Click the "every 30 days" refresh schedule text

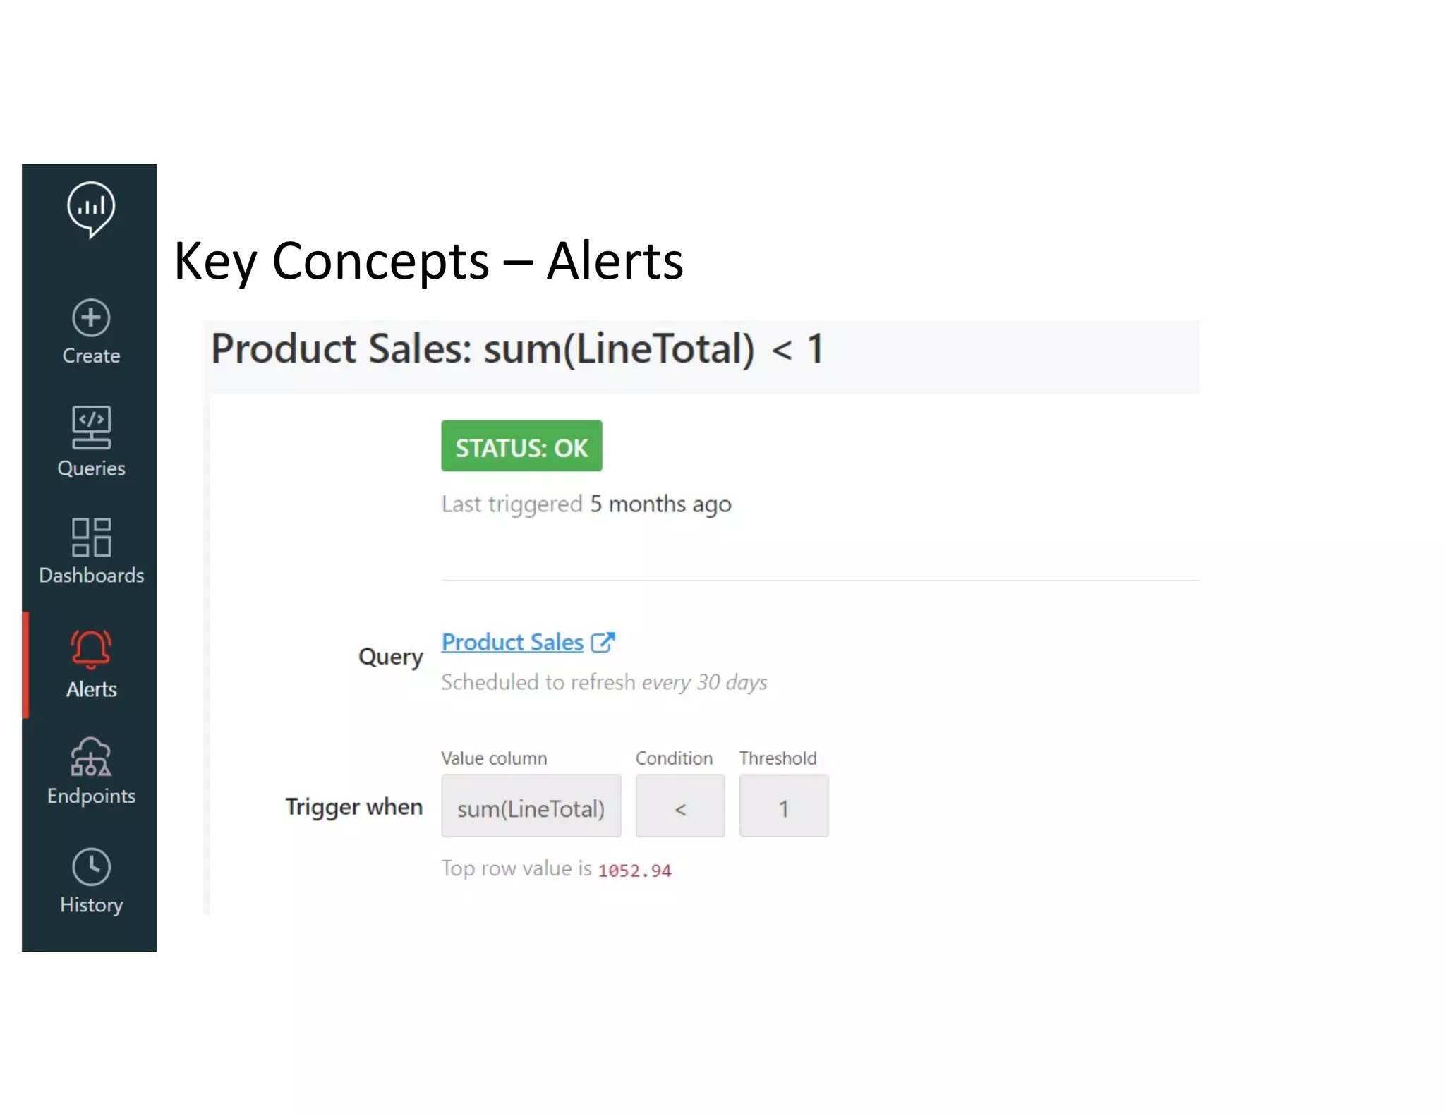(x=704, y=682)
